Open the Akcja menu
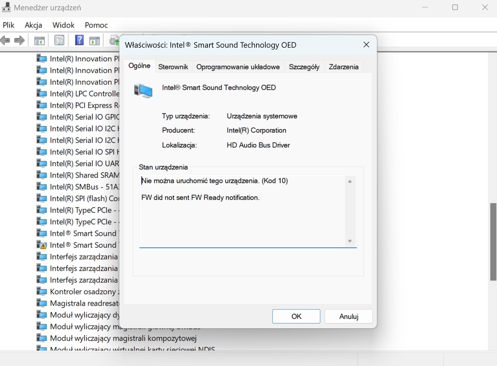The width and height of the screenshot is (497, 366). 34,25
